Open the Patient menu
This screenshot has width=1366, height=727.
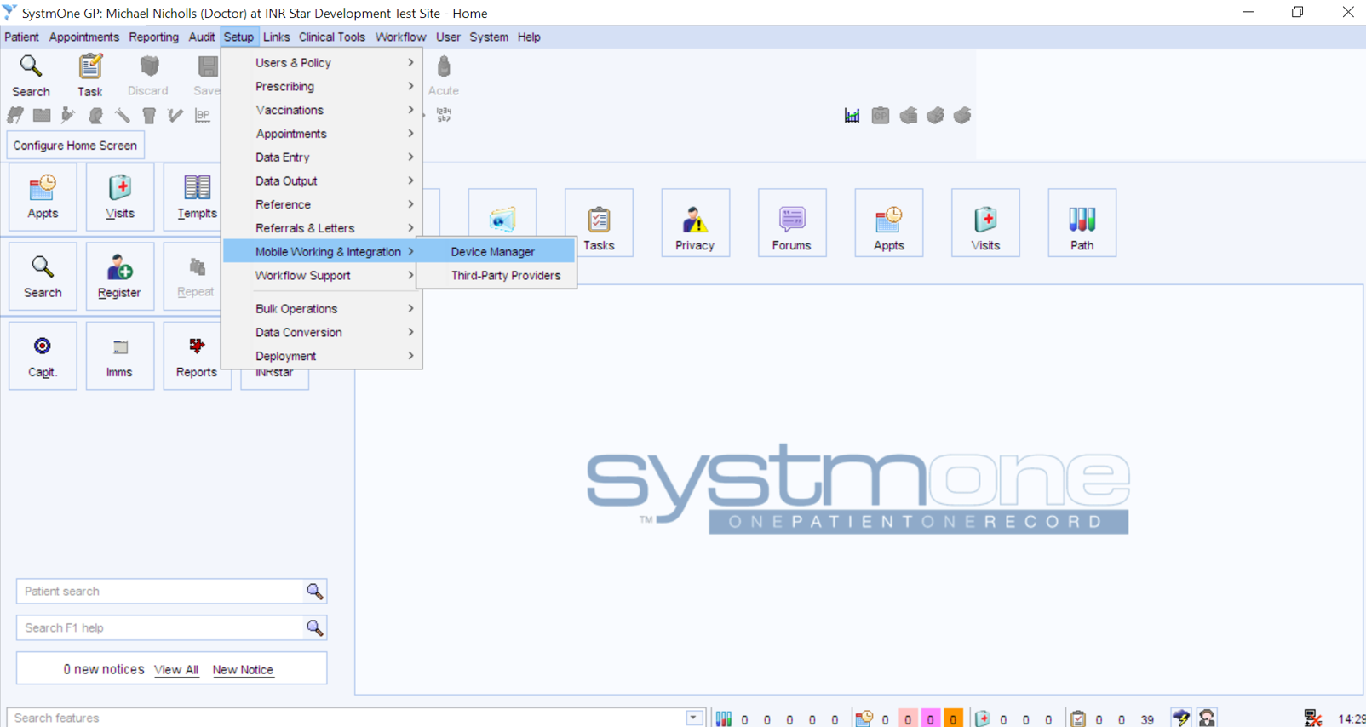point(21,37)
